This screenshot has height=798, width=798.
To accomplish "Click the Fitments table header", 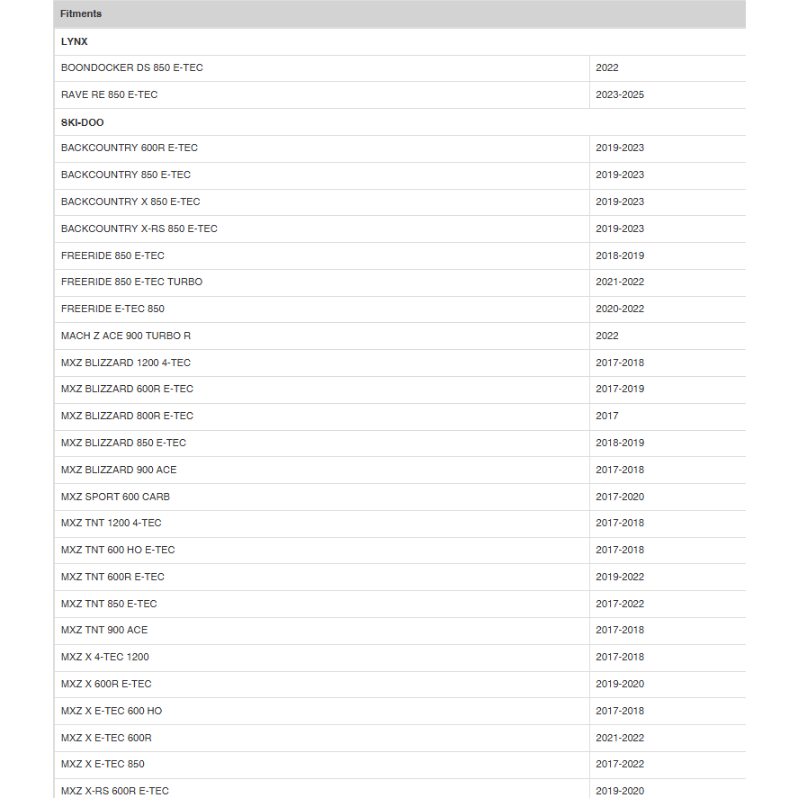I will tap(399, 13).
